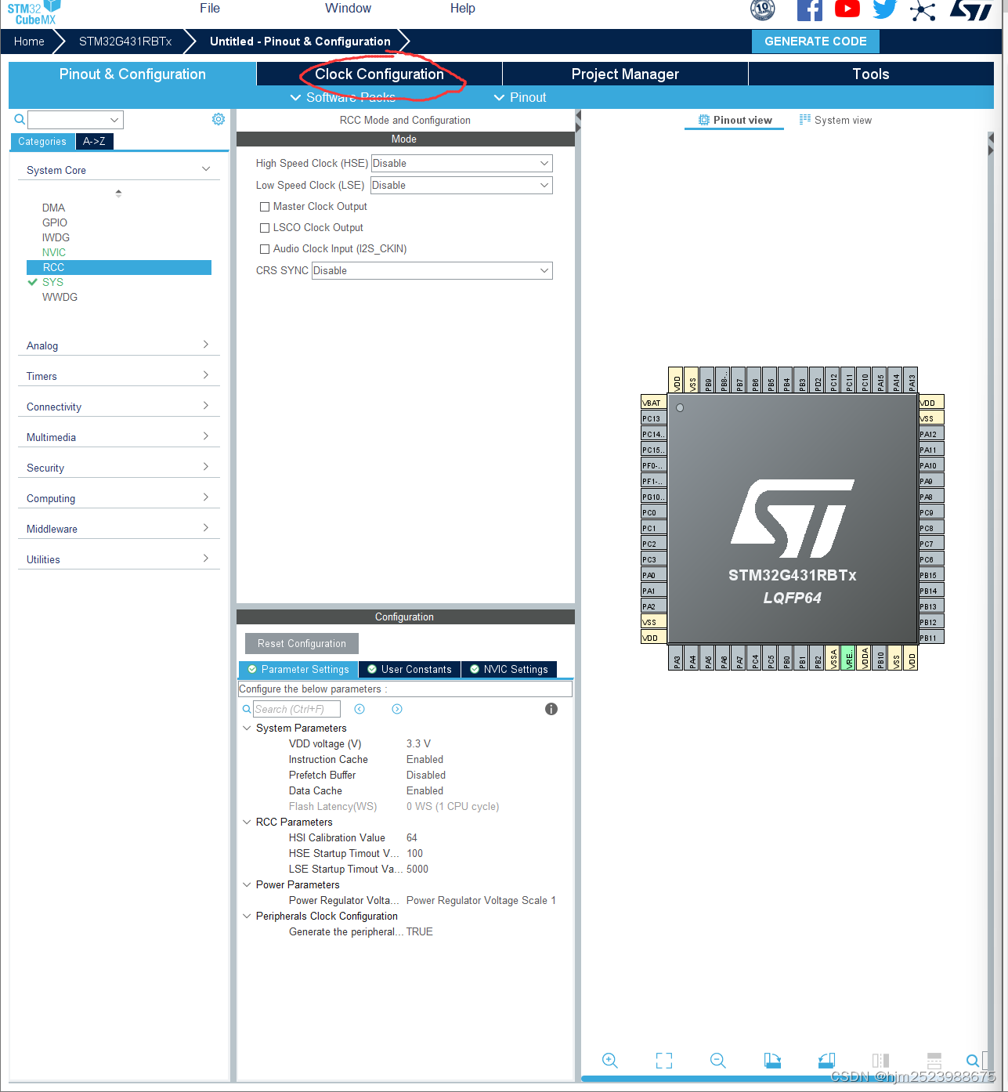The height and width of the screenshot is (1092, 1008).
Task: Enable Audio Clock Input (I2S_CKIN)
Action: tap(265, 248)
